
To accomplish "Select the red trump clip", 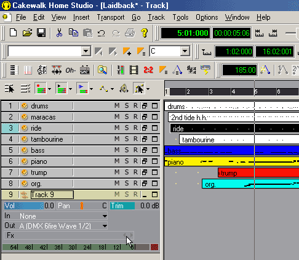I will pyautogui.click(x=258, y=173).
